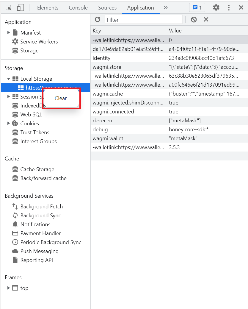Open the issues counter badge
This screenshot has height=309, width=248.
pos(197,8)
